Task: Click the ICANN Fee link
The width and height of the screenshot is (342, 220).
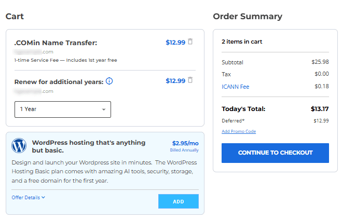Action: coord(235,87)
